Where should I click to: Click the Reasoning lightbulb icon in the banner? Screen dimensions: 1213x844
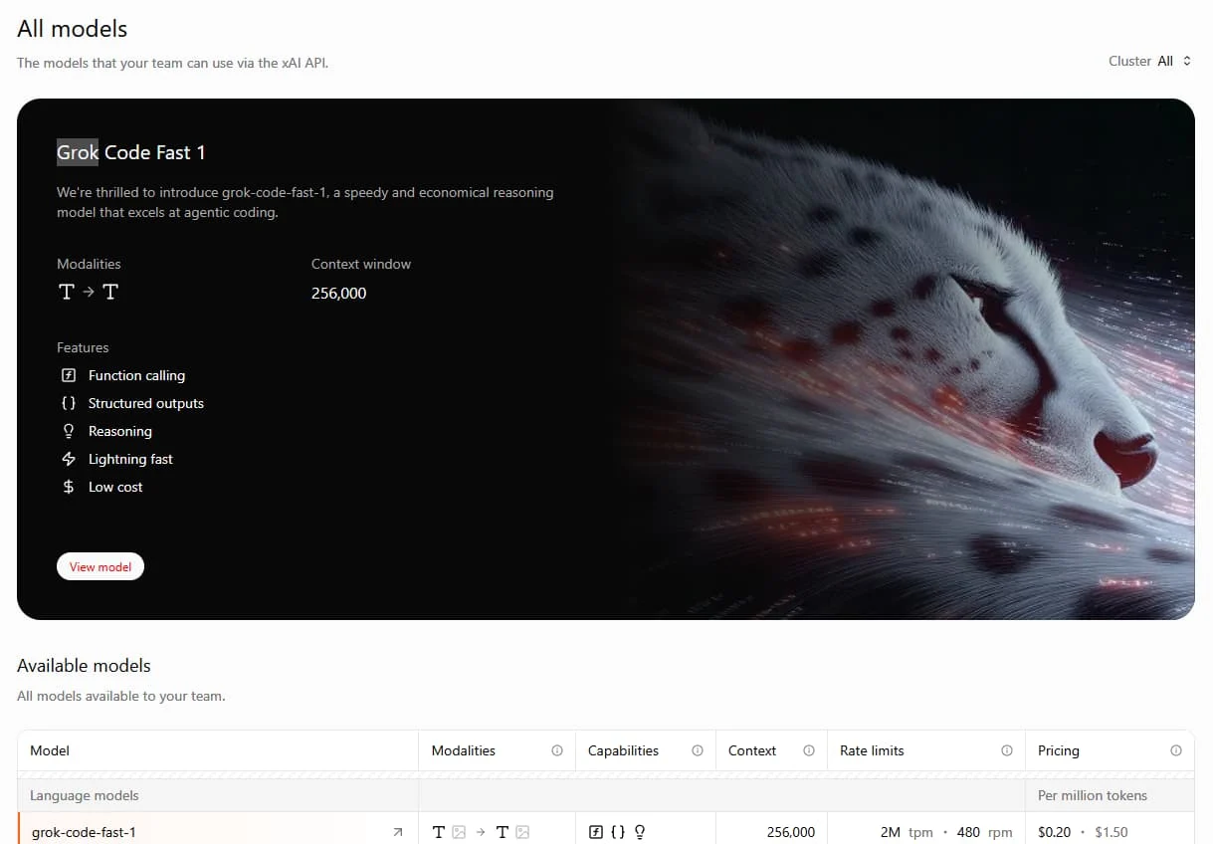[x=69, y=431]
